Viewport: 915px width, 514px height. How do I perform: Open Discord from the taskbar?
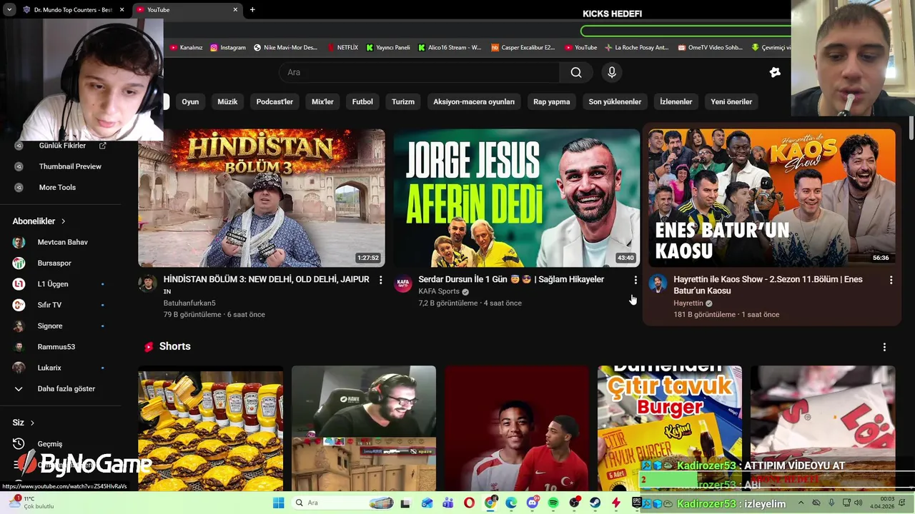[533, 503]
